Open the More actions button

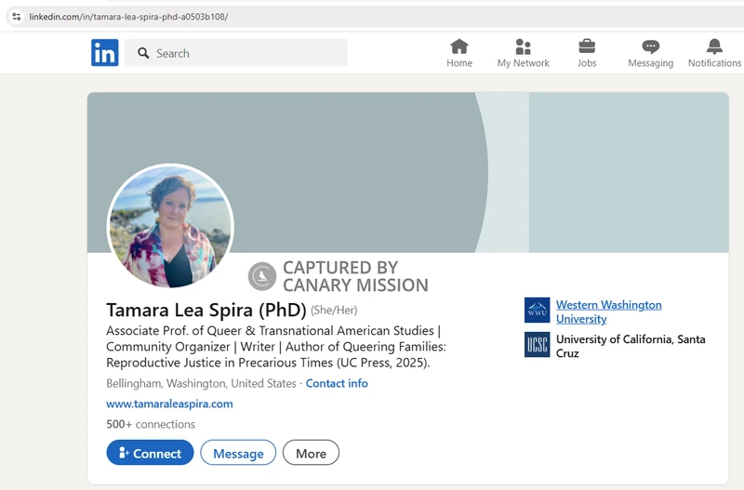point(311,453)
